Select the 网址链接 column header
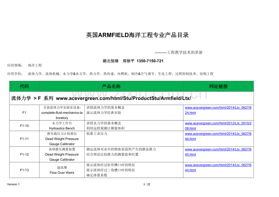The image size is (279, 197). (218, 87)
